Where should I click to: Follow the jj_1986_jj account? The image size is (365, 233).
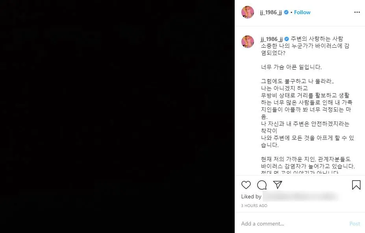pyautogui.click(x=302, y=12)
